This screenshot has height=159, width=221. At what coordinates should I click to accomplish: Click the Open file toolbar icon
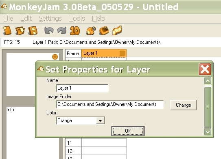pos(20,30)
